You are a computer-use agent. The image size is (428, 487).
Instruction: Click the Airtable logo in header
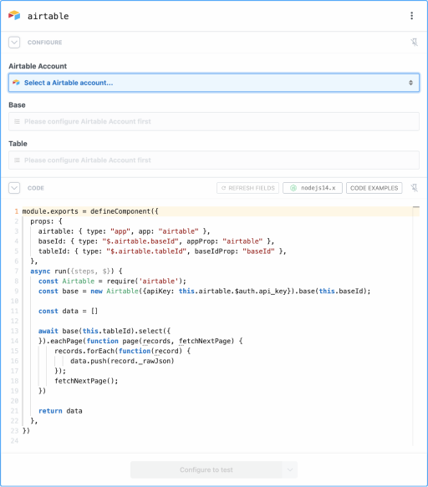pyautogui.click(x=14, y=15)
